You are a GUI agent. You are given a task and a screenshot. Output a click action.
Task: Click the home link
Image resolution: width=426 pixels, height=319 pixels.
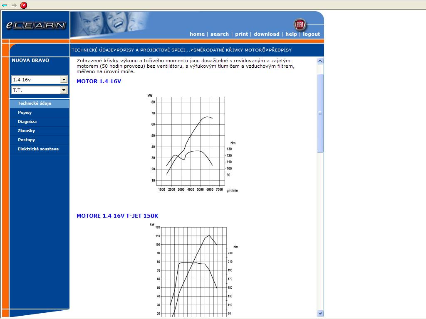(197, 34)
